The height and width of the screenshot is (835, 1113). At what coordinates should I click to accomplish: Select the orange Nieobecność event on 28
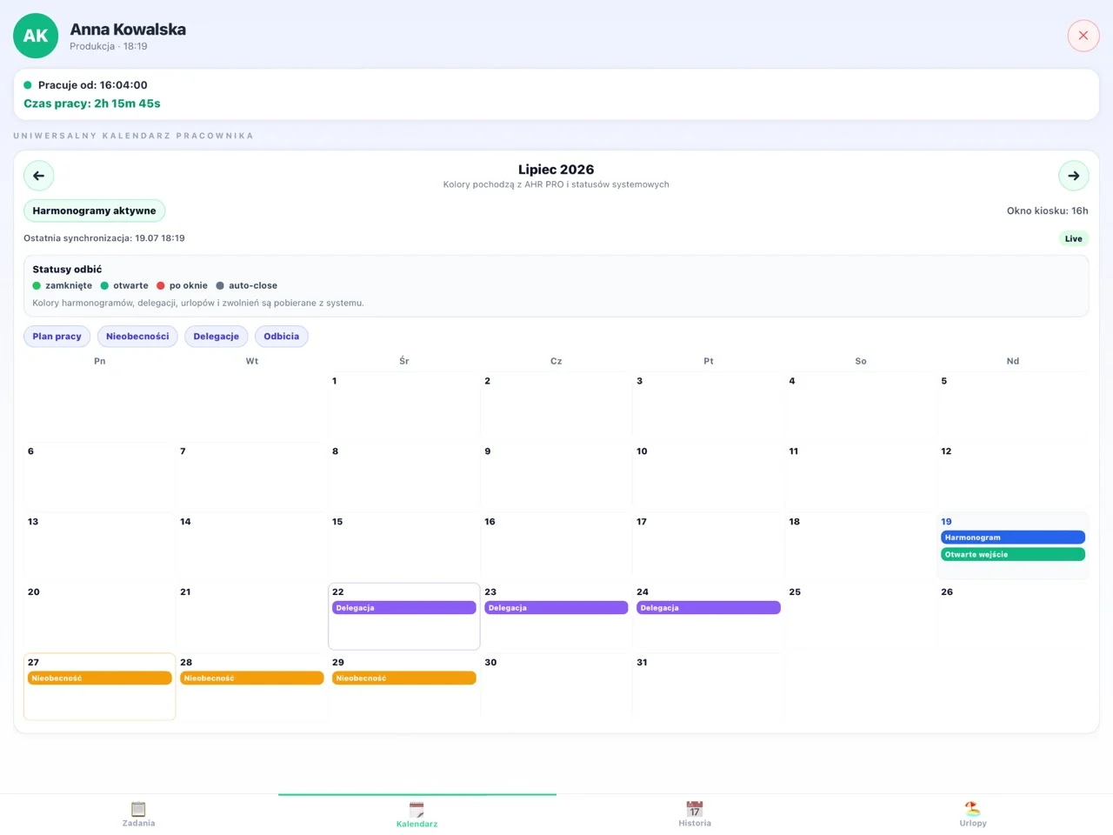click(x=252, y=678)
